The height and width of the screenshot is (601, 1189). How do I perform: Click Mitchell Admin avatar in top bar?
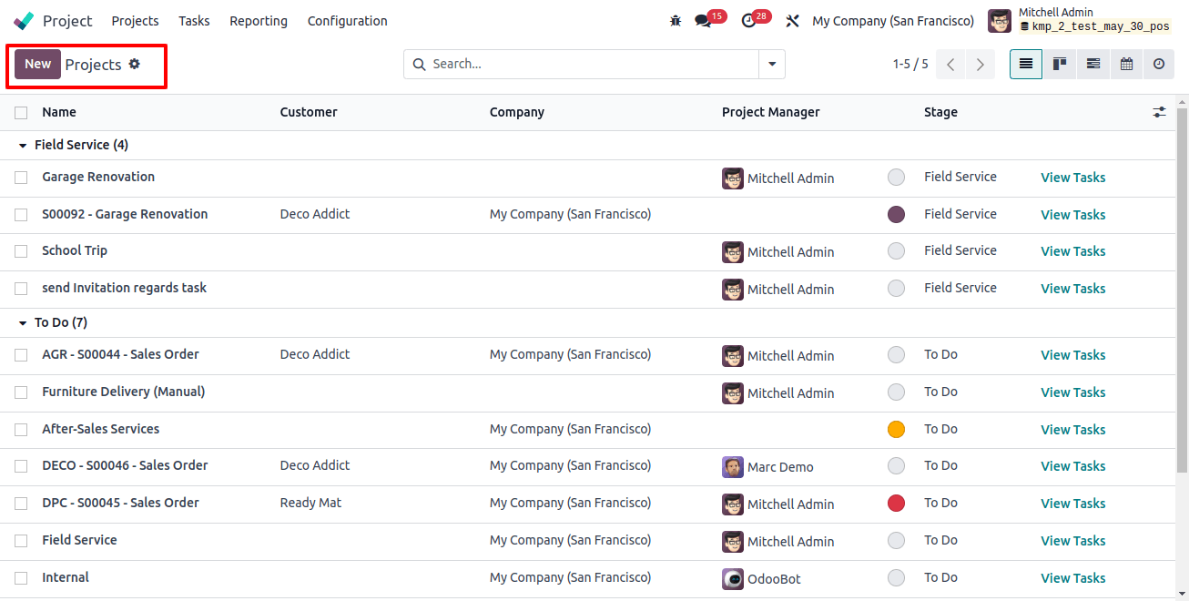[x=999, y=21]
